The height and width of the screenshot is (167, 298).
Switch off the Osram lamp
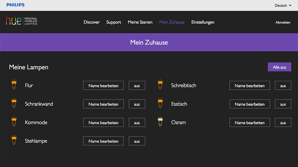point(283,123)
